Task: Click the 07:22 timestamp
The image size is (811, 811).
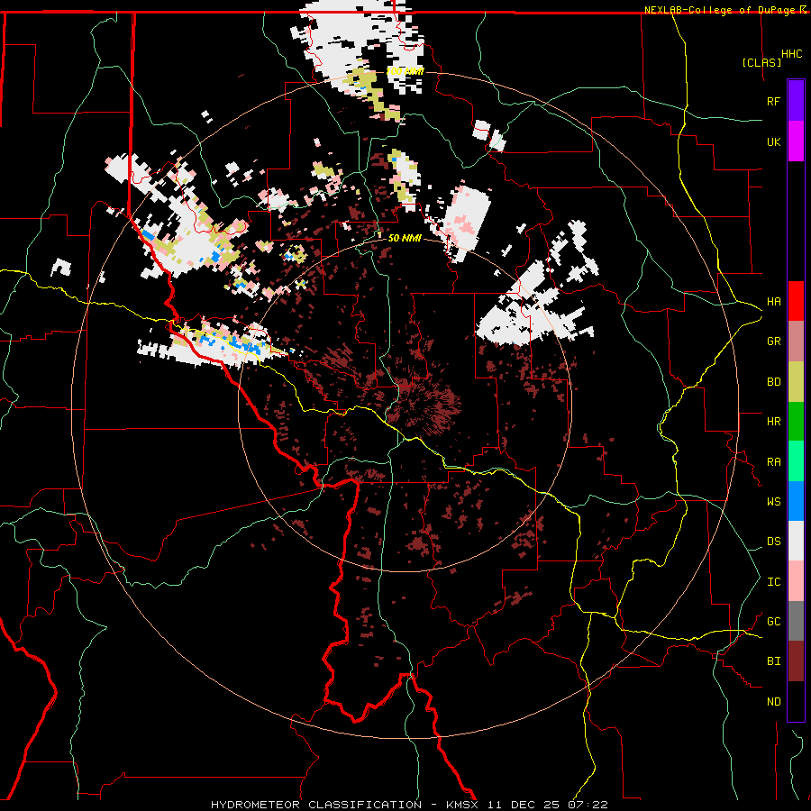Action: pos(590,805)
